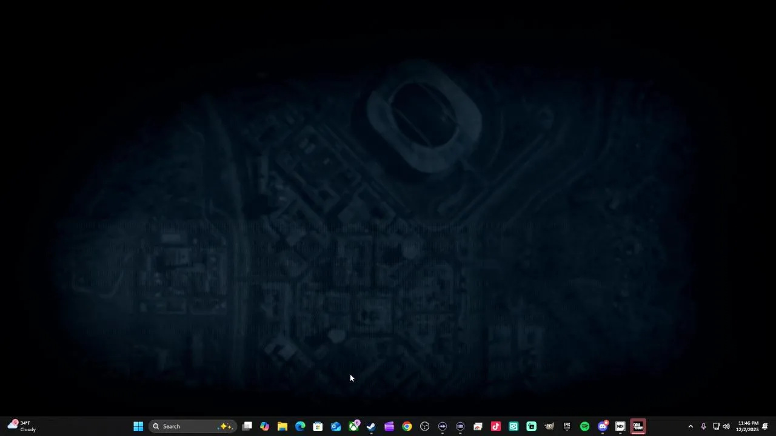Image resolution: width=776 pixels, height=436 pixels.
Task: Open weather widget showing 34°F Cloudy
Action: click(22, 426)
